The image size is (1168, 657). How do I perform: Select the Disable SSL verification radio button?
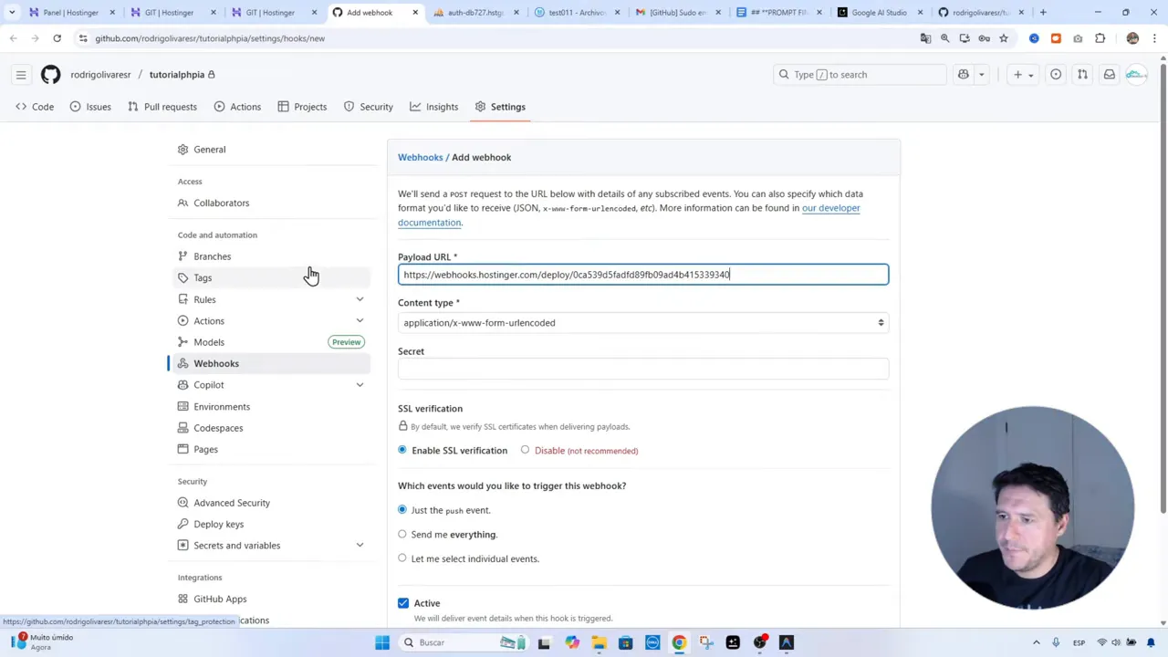pos(525,450)
